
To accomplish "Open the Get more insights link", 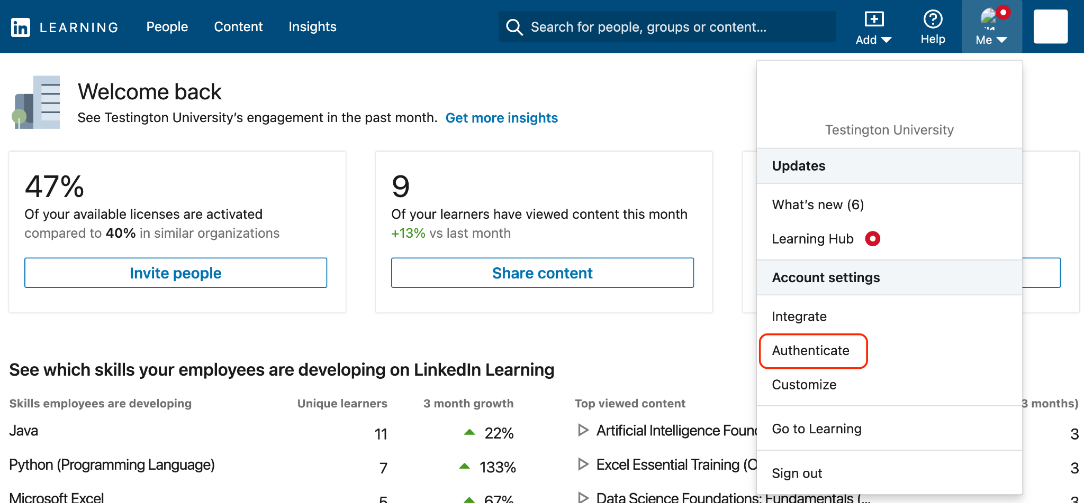I will 502,118.
